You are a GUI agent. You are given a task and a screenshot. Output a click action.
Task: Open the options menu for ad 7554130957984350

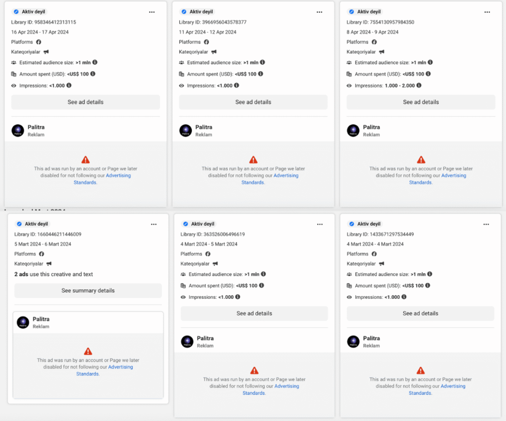coord(487,12)
